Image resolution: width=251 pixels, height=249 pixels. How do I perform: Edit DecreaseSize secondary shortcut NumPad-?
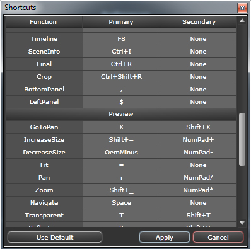point(198,153)
